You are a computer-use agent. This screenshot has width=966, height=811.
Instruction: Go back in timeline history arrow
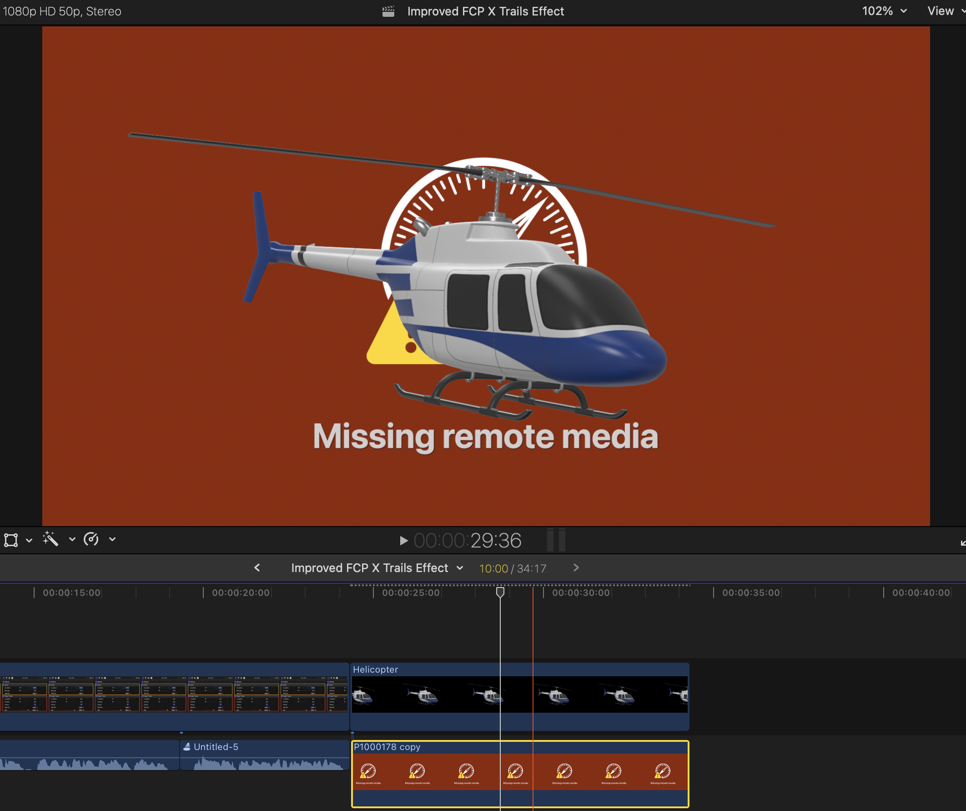[x=257, y=568]
